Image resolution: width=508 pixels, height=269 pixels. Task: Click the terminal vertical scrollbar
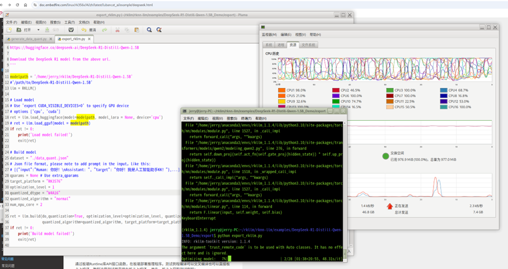pos(345,191)
